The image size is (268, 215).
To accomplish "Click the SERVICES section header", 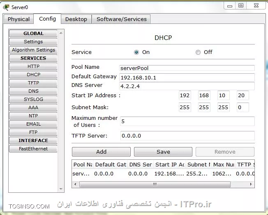I will point(33,58).
